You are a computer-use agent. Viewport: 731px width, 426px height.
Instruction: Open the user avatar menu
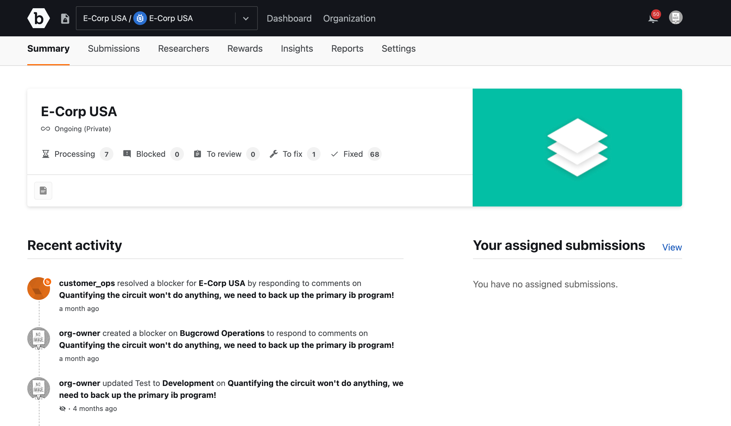[676, 18]
